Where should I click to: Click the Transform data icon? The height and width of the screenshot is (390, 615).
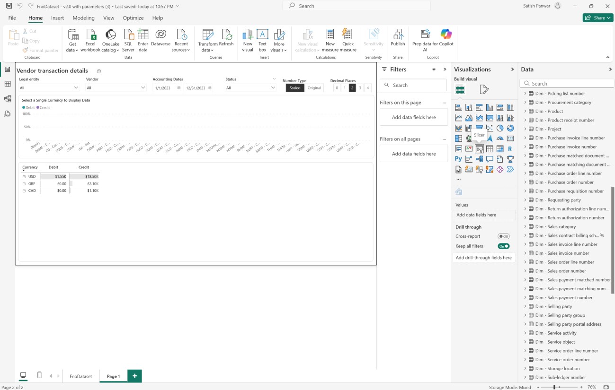coord(208,35)
